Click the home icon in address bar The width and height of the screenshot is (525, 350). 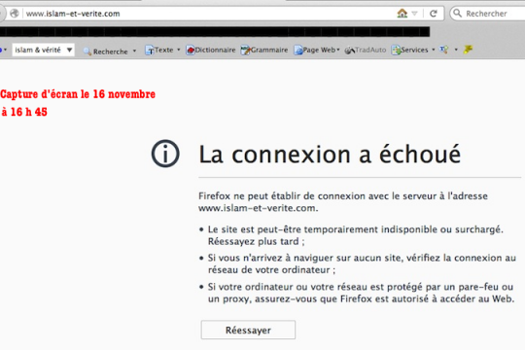tap(402, 14)
